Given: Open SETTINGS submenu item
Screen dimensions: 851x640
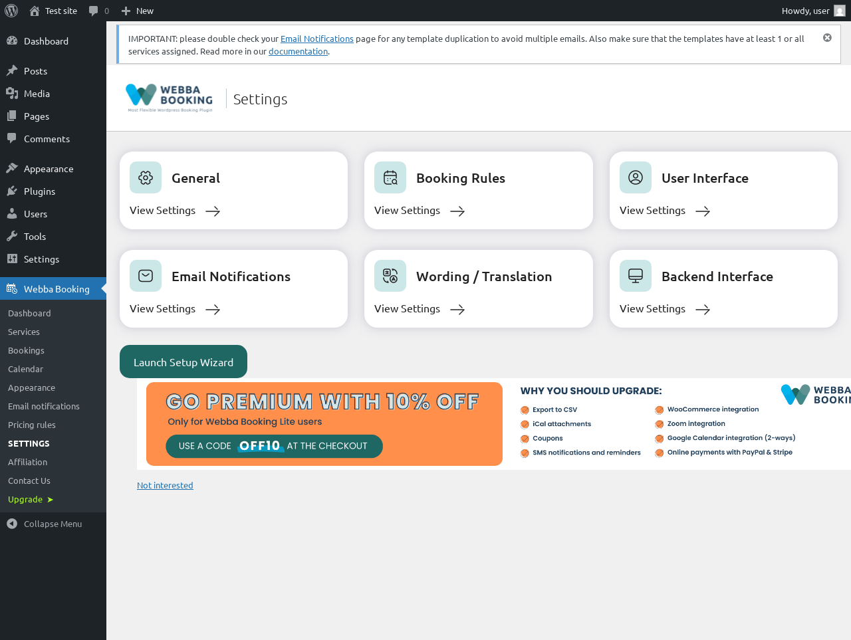Looking at the screenshot, I should (x=29, y=443).
